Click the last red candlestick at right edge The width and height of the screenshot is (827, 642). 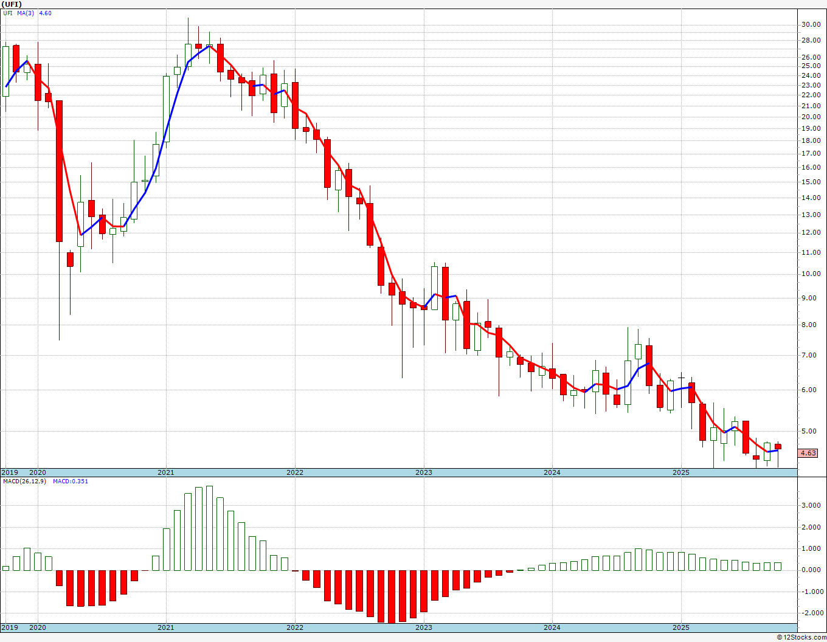tap(778, 446)
